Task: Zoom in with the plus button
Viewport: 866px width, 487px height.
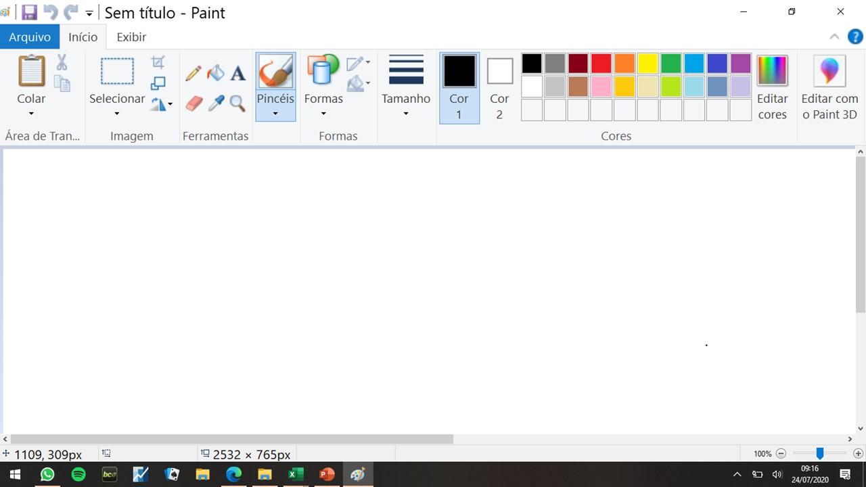Action: [858, 454]
